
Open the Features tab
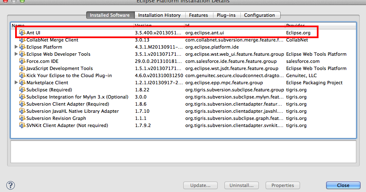point(199,15)
